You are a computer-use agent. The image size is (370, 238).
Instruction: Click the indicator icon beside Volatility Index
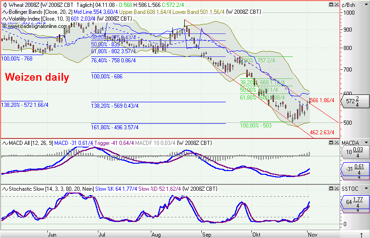pos(5,19)
